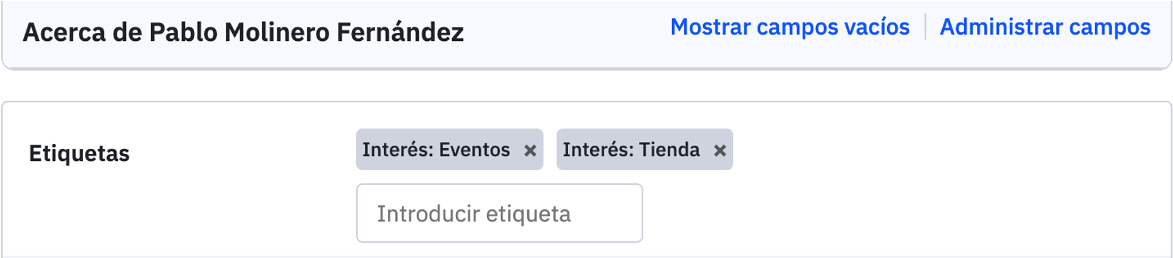Click the divider between the header links
This screenshot has width=1173, height=258.
coord(925,27)
